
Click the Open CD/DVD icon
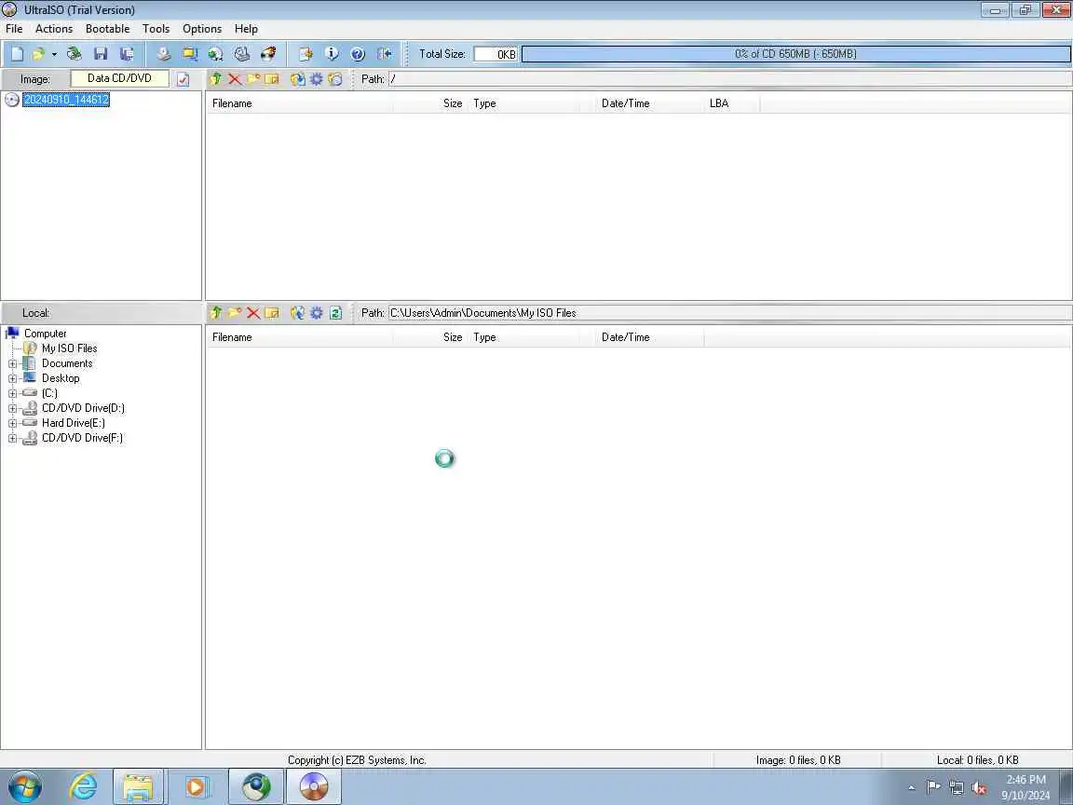(74, 54)
